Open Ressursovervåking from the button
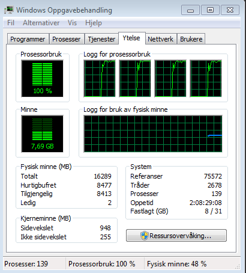 coord(176,236)
